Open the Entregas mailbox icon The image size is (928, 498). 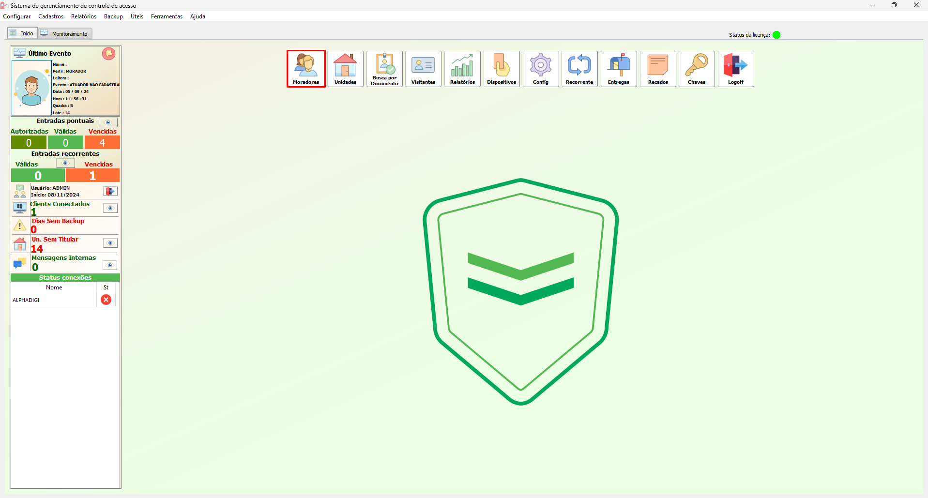click(x=619, y=69)
